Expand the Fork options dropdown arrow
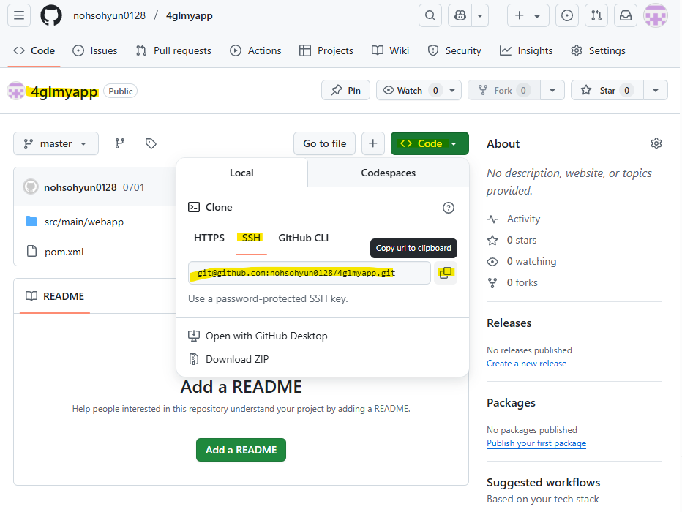The image size is (682, 512). tap(552, 91)
